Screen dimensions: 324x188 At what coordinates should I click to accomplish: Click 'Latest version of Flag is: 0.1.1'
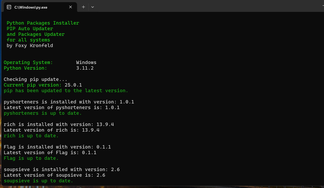(x=50, y=152)
